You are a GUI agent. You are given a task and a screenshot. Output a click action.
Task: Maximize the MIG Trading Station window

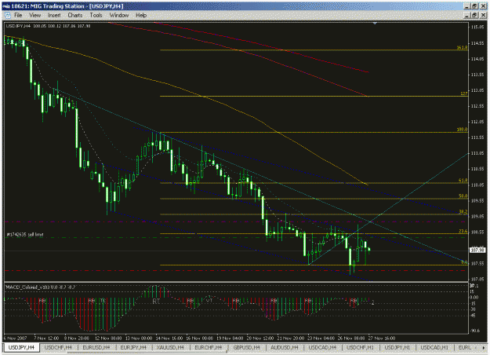474,6
